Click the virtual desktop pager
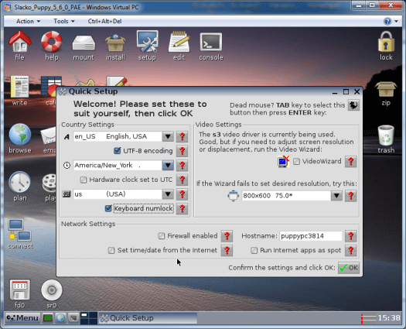 tap(89, 318)
